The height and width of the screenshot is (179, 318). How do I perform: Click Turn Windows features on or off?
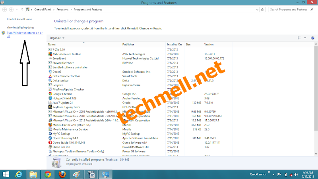pyautogui.click(x=25, y=35)
